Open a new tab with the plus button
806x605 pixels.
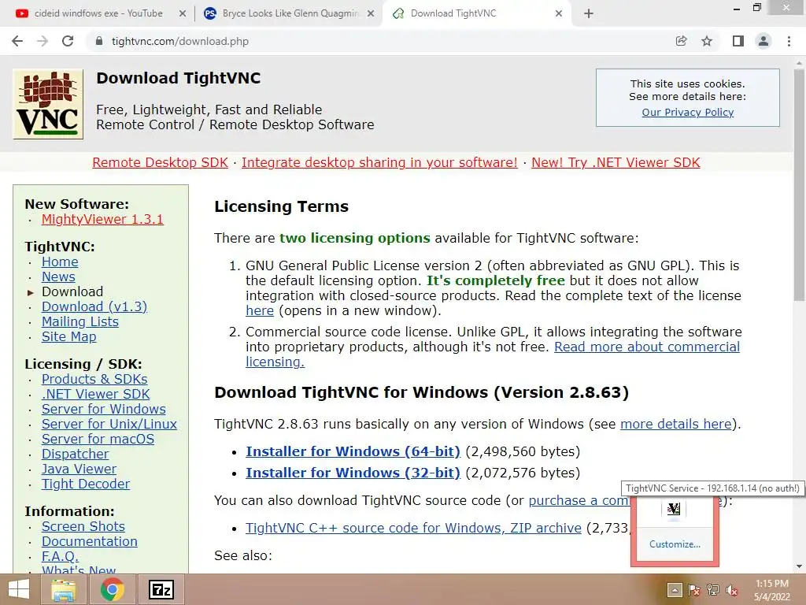[589, 14]
